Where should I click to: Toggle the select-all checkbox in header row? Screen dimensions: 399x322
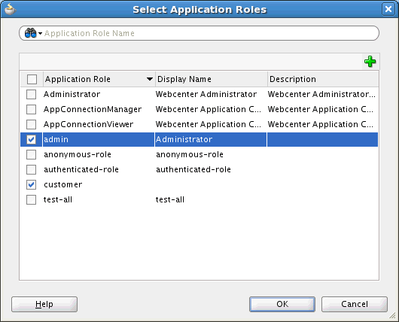(x=32, y=79)
